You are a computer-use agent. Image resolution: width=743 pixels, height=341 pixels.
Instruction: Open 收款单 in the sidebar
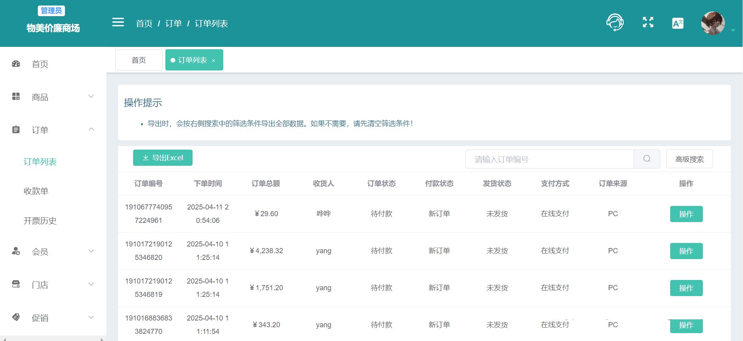point(36,191)
